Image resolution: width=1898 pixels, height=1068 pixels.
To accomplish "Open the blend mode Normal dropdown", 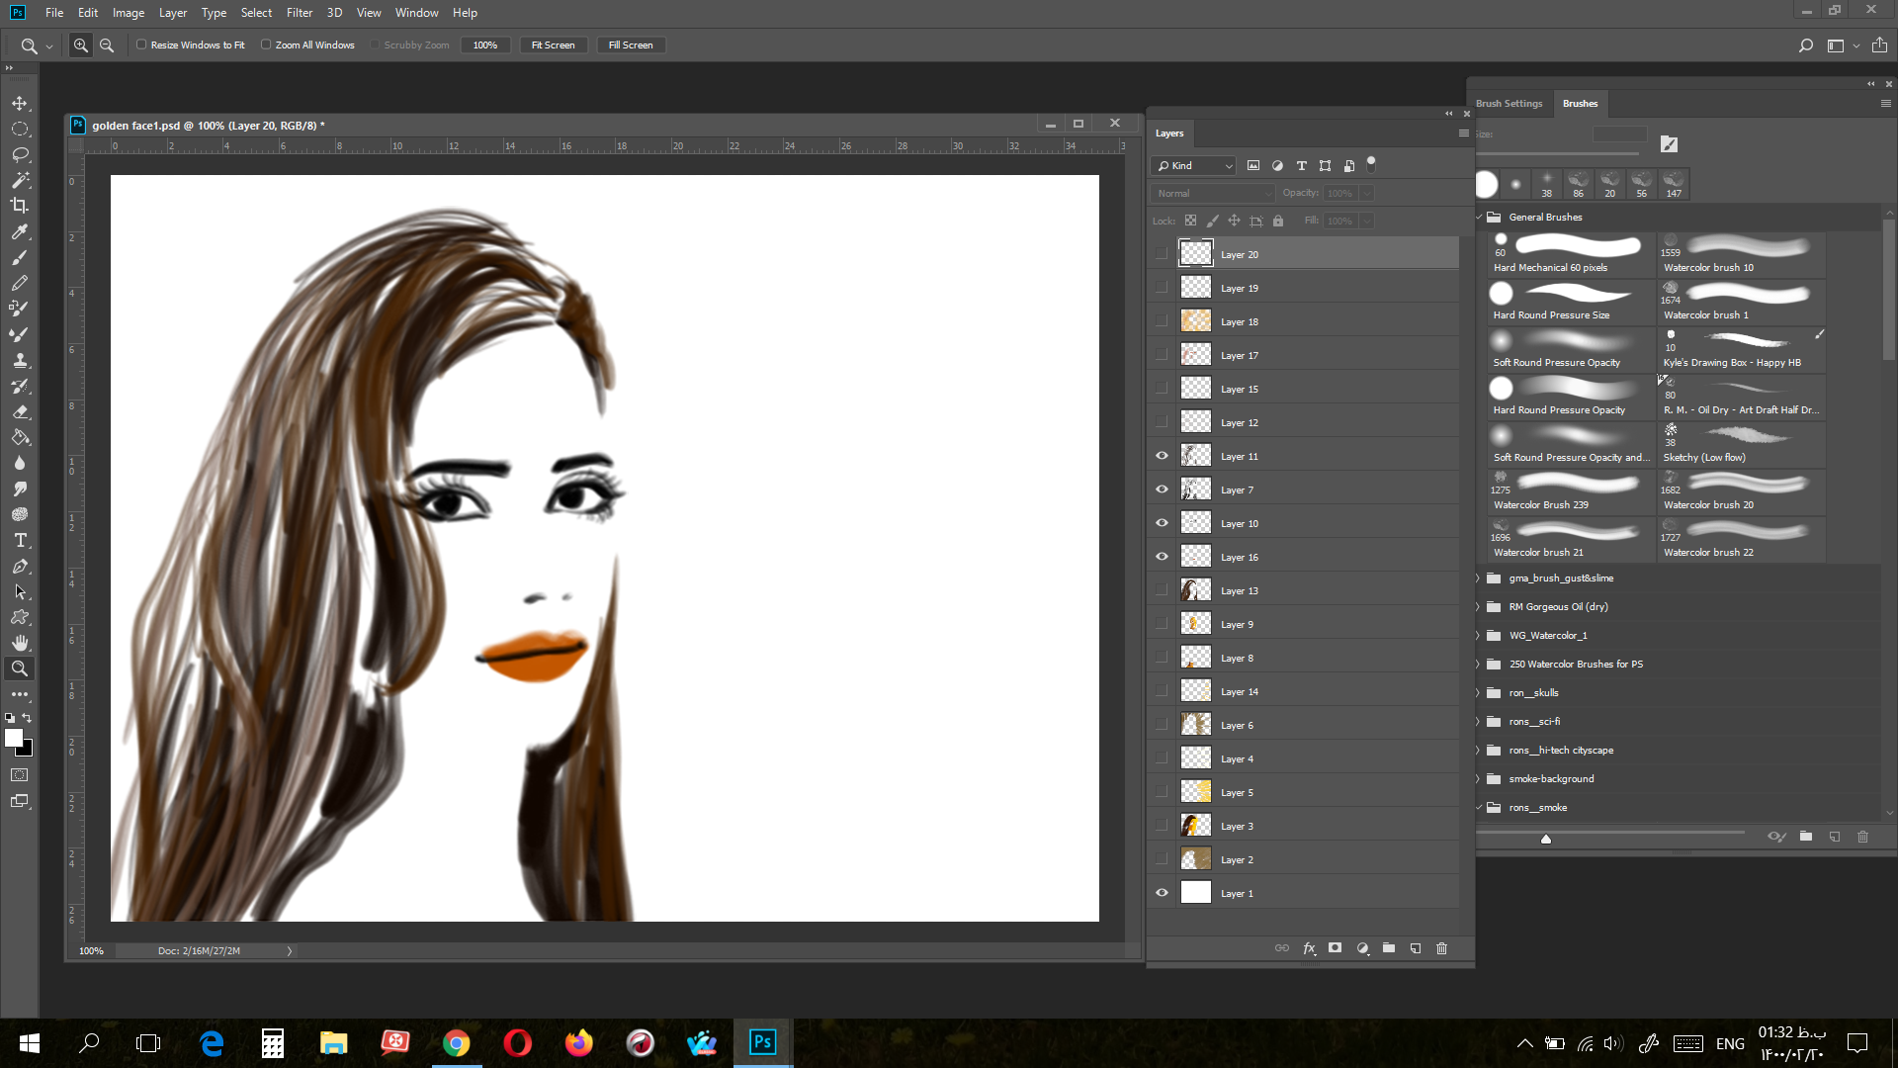I will coord(1213,194).
